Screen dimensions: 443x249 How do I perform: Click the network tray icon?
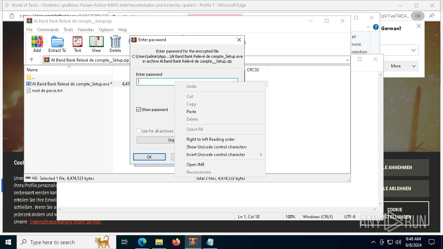[x=390, y=242]
